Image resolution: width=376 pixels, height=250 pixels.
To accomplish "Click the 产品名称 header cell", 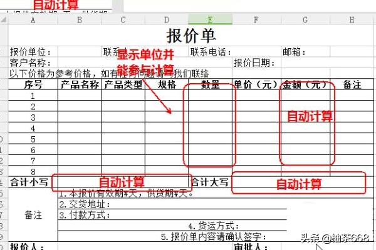I will [80, 84].
